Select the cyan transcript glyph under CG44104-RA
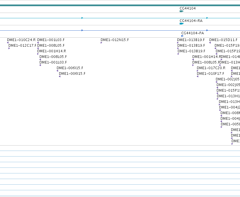240x197 pixels. [182, 24]
